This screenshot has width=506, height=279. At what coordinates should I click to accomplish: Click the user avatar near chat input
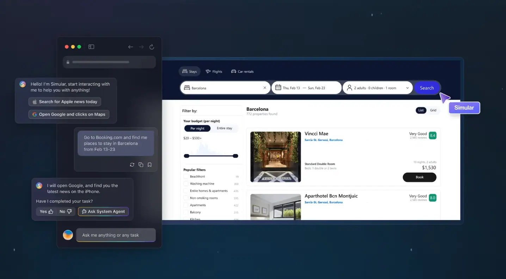[68, 235]
